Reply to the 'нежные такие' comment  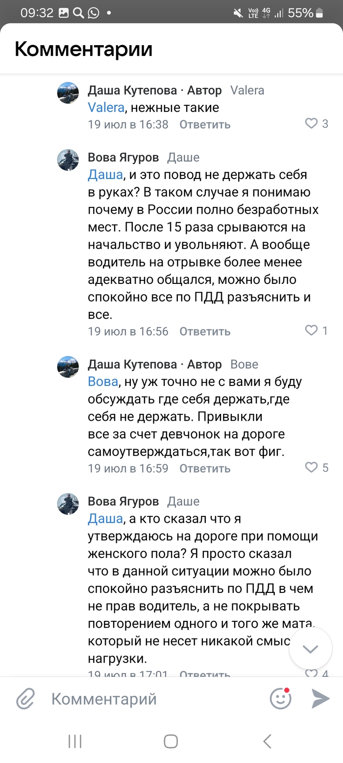pos(205,125)
